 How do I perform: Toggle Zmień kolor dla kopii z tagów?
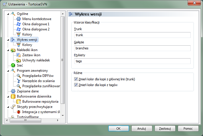tap(76, 85)
